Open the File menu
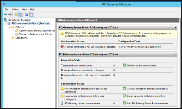This screenshot has width=182, height=109. 7,9
